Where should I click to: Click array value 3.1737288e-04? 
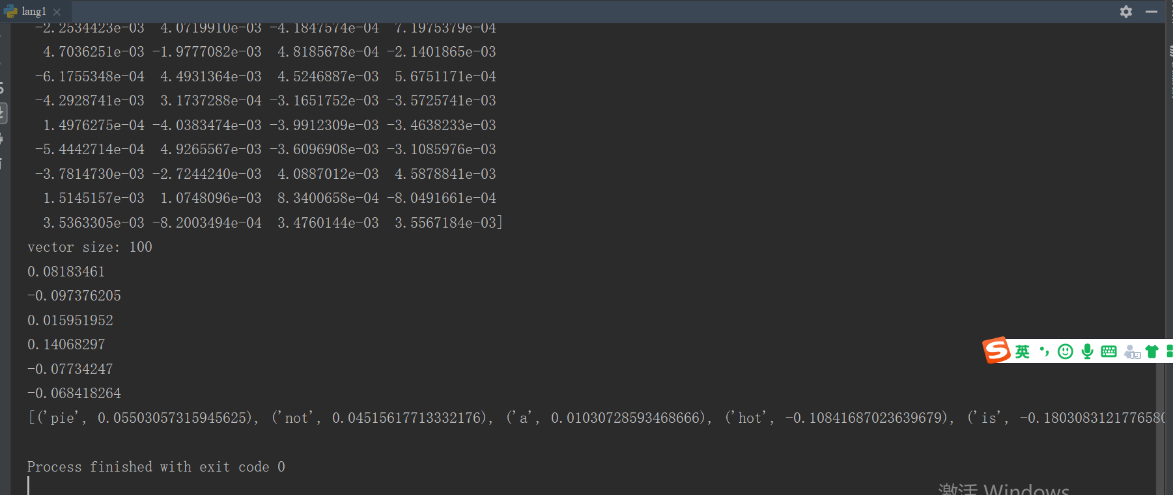coord(211,101)
